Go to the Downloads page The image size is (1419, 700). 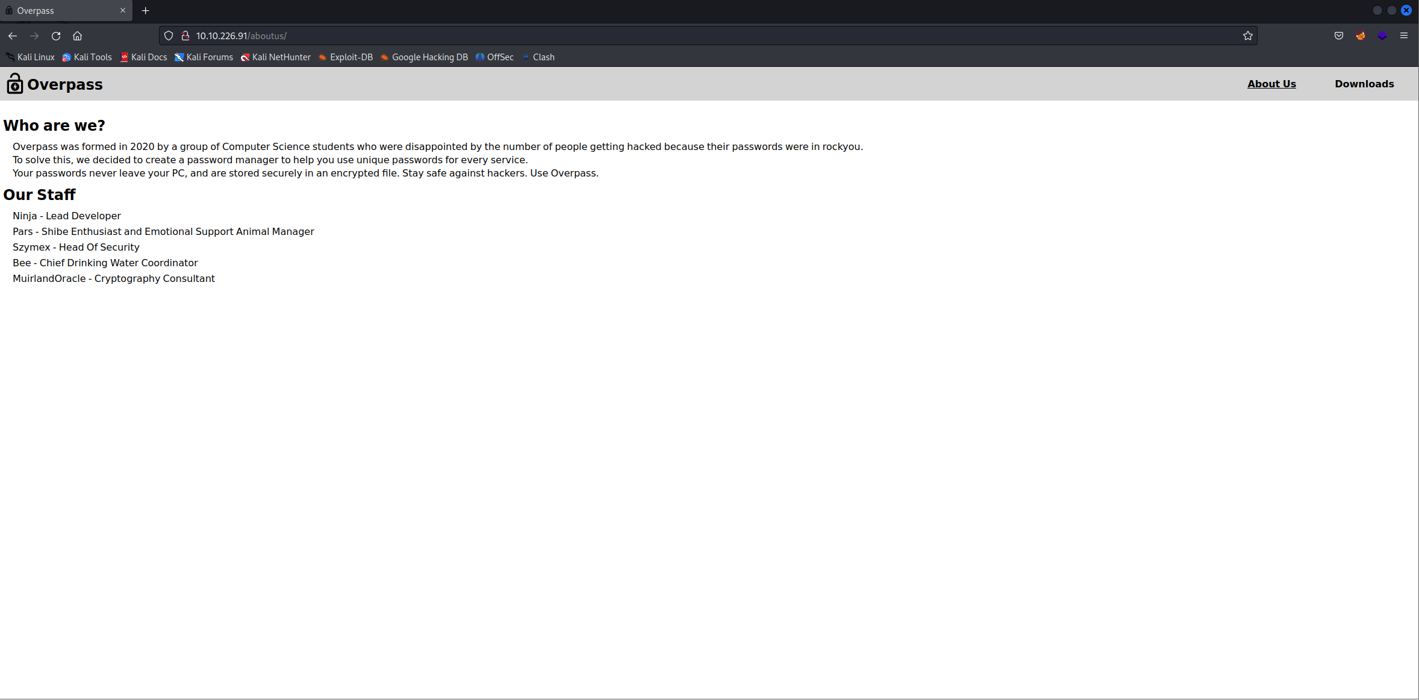point(1364,84)
